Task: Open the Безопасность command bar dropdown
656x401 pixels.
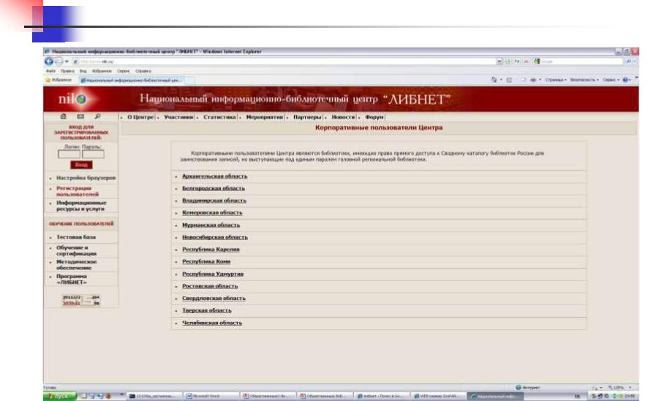Action: pos(584,80)
